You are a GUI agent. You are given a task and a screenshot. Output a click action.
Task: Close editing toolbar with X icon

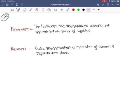tap(113, 5)
